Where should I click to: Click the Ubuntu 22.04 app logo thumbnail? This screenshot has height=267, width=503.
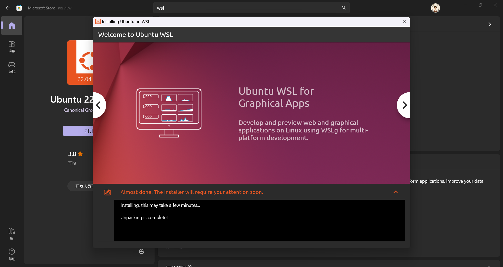80,63
